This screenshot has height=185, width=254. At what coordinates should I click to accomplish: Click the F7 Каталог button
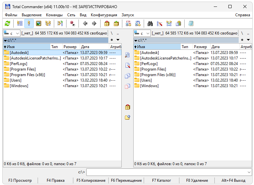point(162,180)
